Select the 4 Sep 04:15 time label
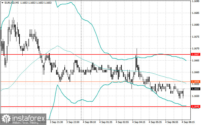 pyautogui.click(x=139, y=122)
